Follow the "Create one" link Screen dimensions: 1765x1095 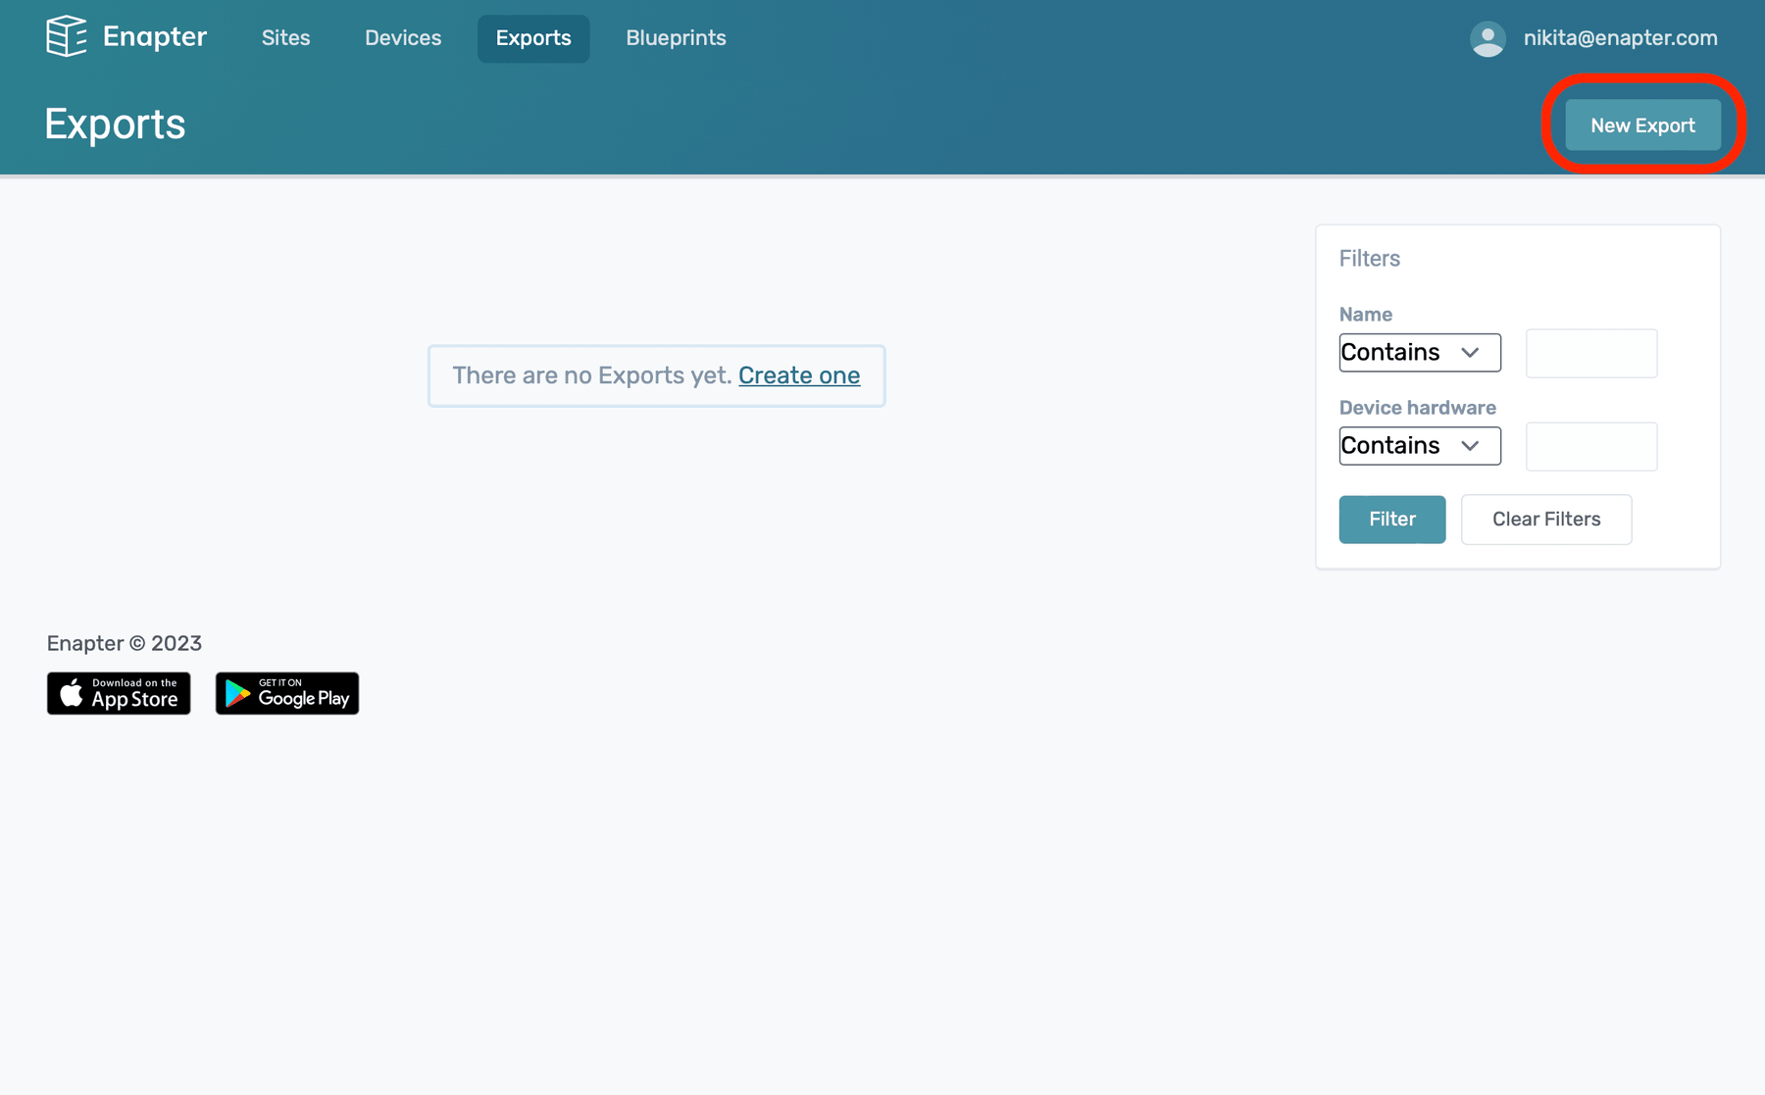point(799,375)
